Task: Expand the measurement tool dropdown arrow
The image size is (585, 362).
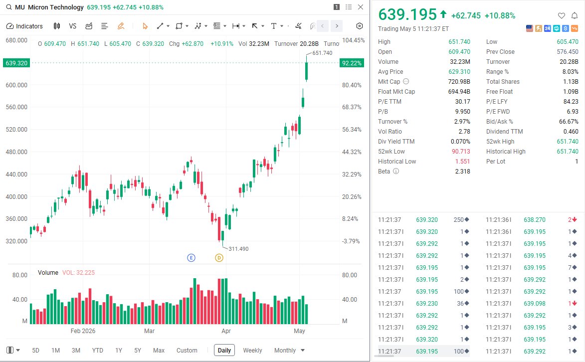Action: pyautogui.click(x=244, y=26)
